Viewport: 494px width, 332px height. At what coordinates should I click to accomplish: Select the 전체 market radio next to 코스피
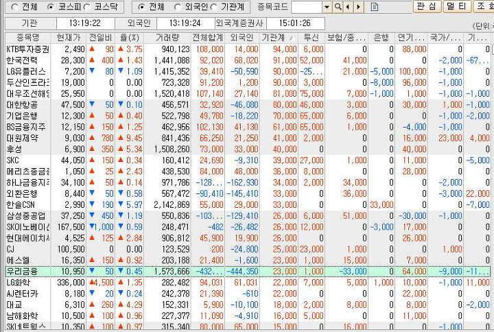14,7
